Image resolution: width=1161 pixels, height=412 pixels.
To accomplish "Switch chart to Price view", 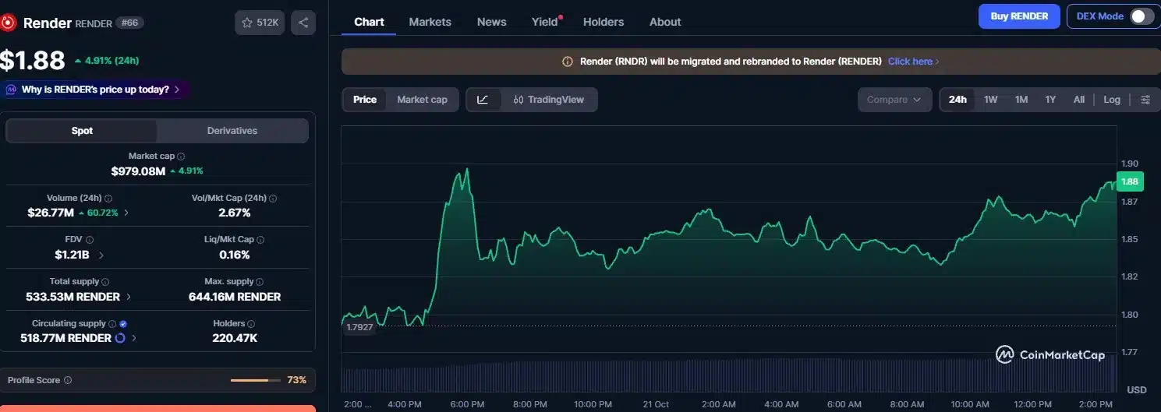I will pyautogui.click(x=364, y=100).
